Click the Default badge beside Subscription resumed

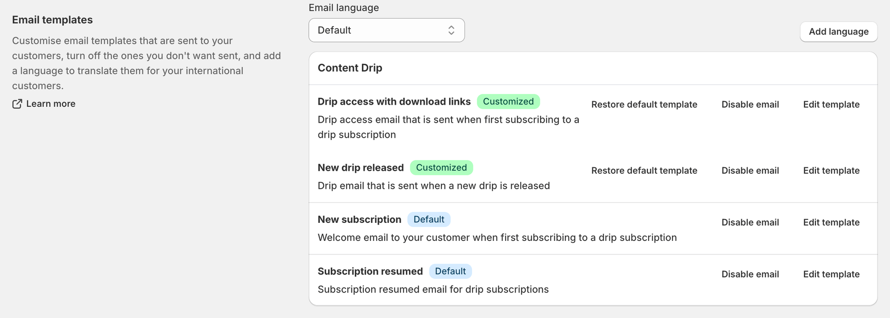pyautogui.click(x=451, y=271)
